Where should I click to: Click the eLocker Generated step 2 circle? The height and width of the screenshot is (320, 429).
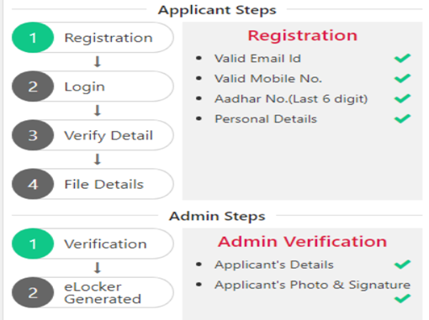coord(33,292)
